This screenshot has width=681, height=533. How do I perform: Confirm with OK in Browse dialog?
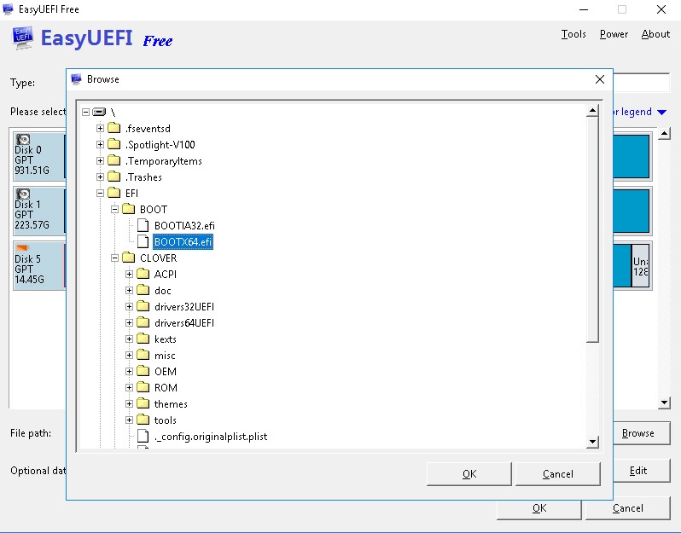pyautogui.click(x=469, y=474)
